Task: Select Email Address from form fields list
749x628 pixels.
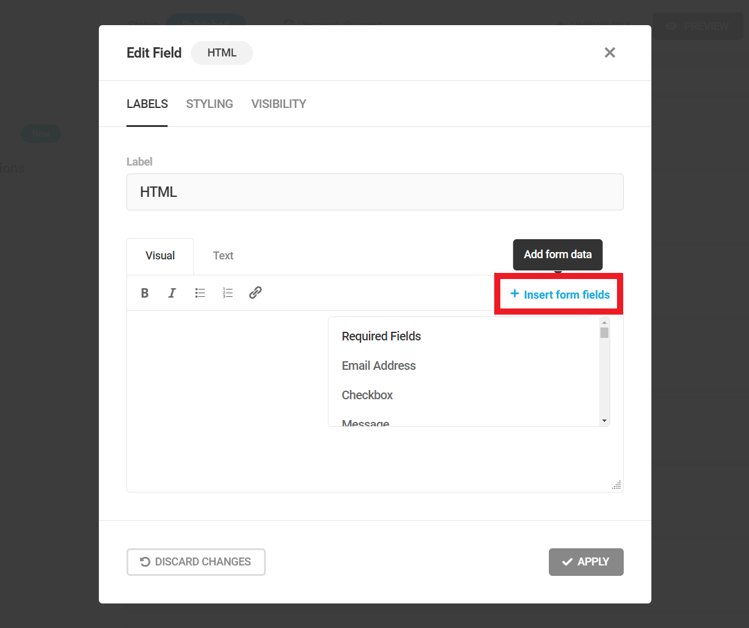Action: [x=379, y=366]
